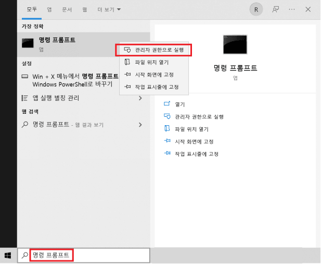Click 파일 위치 열기 in the preview pane
This screenshot has width=321, height=264.
click(x=191, y=129)
